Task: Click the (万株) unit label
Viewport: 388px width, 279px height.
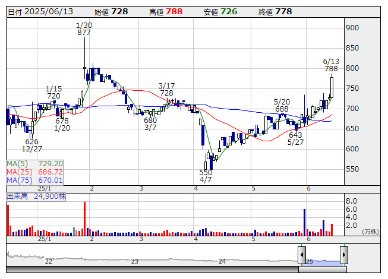Action: [x=370, y=232]
